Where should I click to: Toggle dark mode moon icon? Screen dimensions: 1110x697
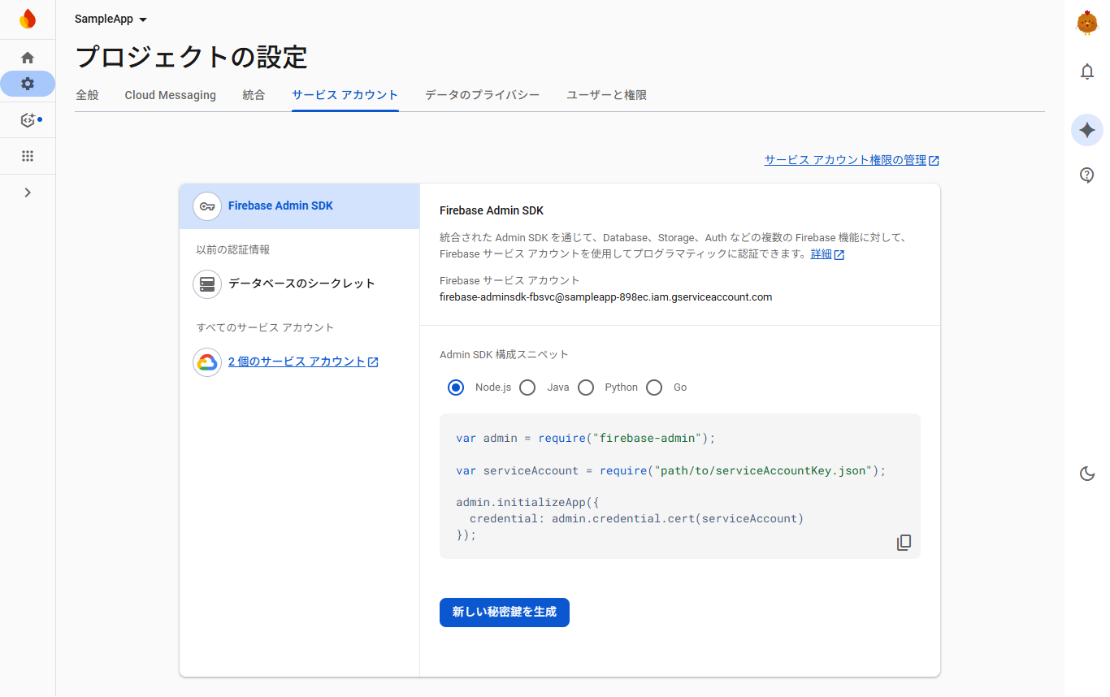pos(1086,474)
